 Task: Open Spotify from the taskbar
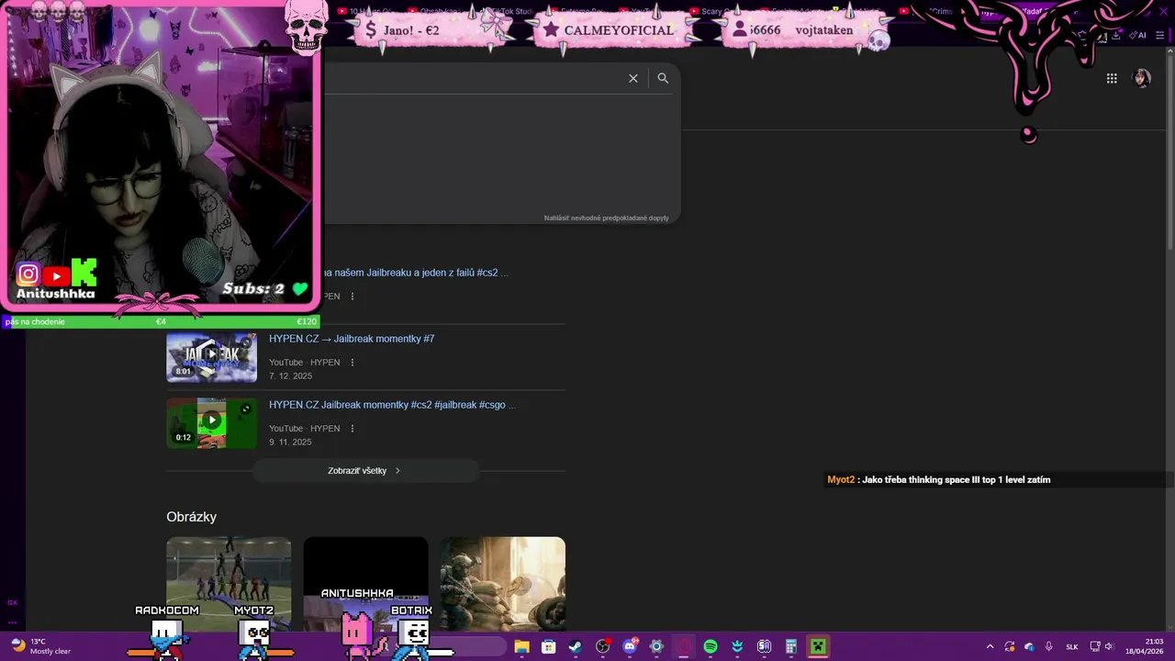pyautogui.click(x=711, y=646)
